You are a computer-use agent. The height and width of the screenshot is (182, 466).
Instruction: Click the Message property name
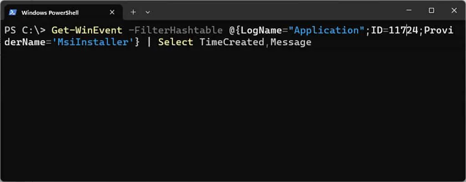pos(291,42)
